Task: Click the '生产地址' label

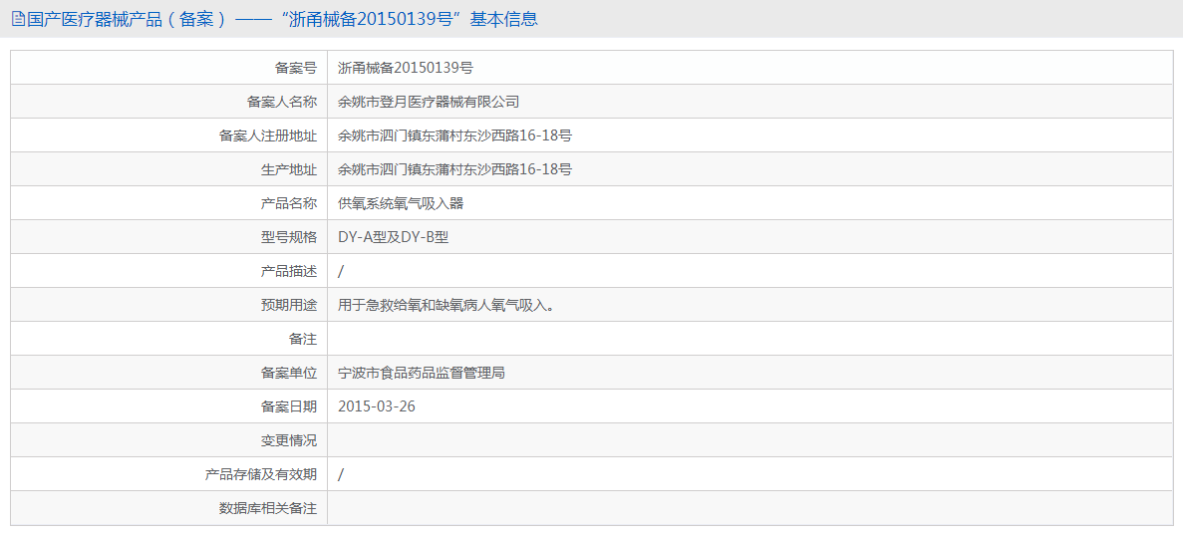Action: click(289, 169)
